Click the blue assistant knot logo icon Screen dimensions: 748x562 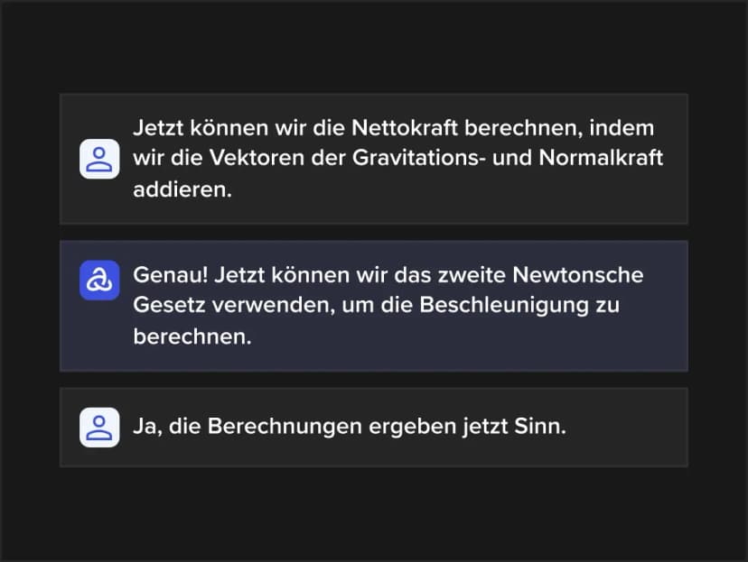point(99,280)
